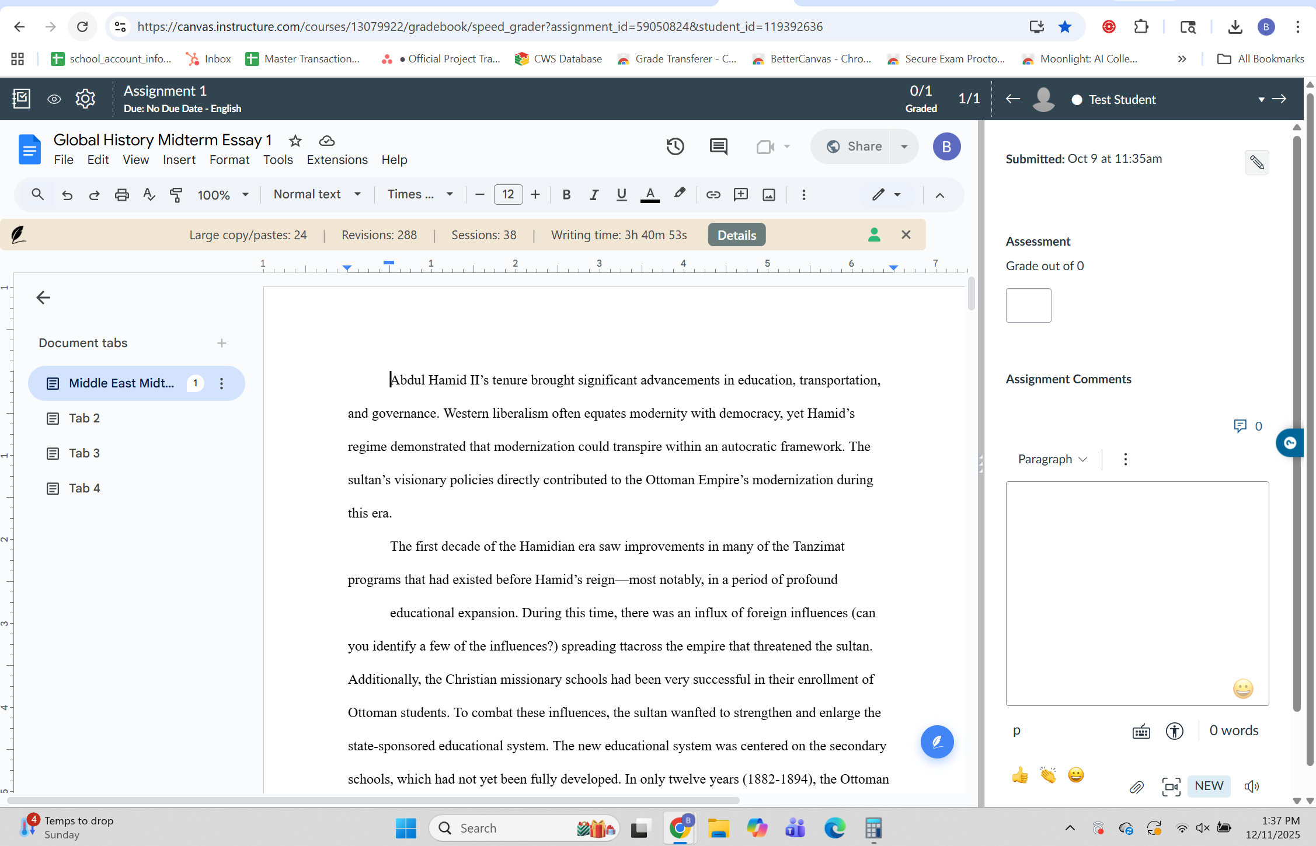Viewport: 1316px width, 846px height.
Task: Select the paint format tool
Action: 176,194
